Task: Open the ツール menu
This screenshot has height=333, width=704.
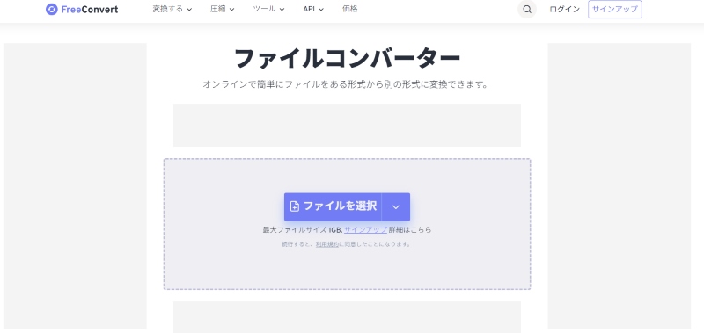Action: [268, 9]
